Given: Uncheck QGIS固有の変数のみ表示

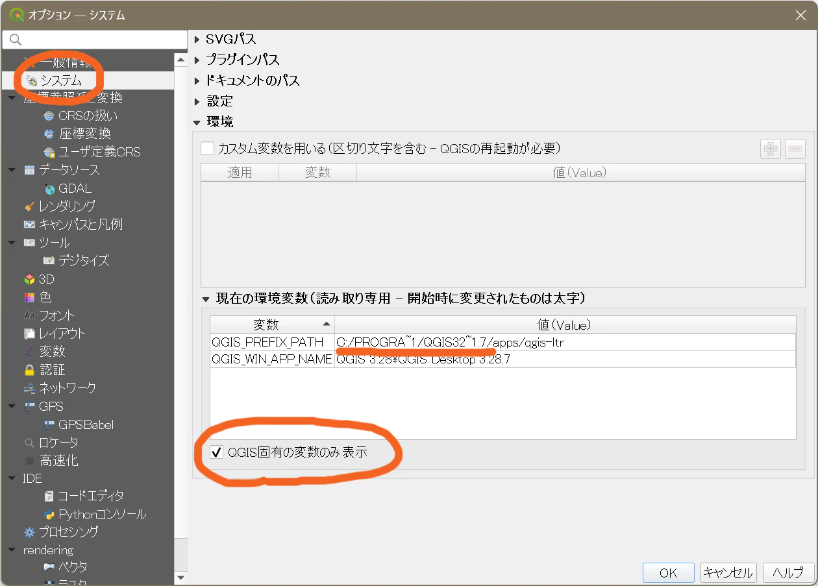Looking at the screenshot, I should click(x=217, y=452).
